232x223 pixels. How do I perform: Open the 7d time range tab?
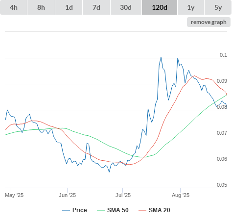96,7
